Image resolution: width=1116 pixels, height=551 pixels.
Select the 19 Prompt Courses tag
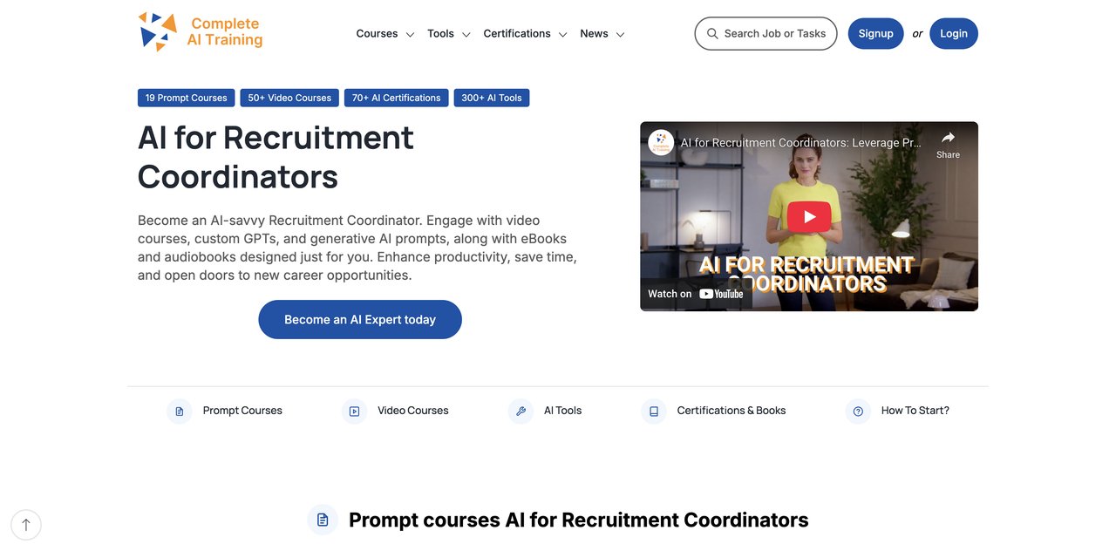186,98
